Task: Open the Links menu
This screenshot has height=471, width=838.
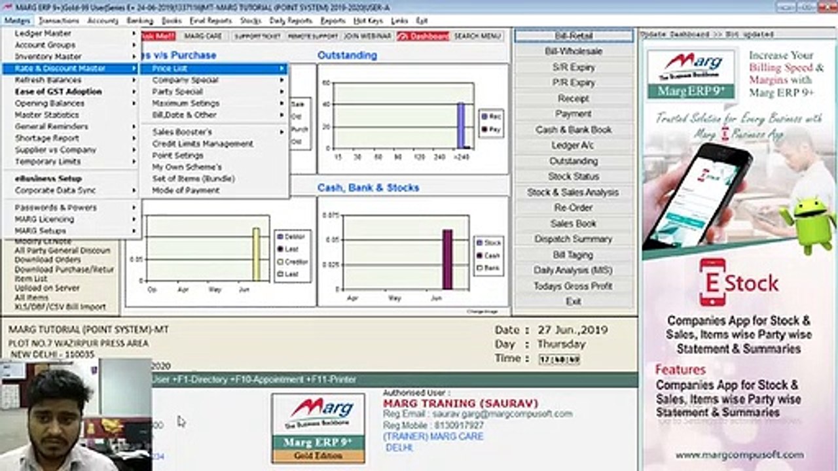Action: point(399,21)
